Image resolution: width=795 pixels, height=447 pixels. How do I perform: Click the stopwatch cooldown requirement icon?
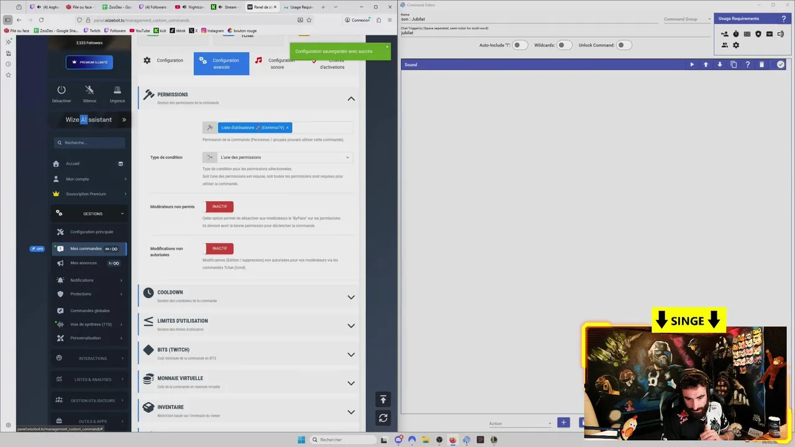tap(736, 34)
